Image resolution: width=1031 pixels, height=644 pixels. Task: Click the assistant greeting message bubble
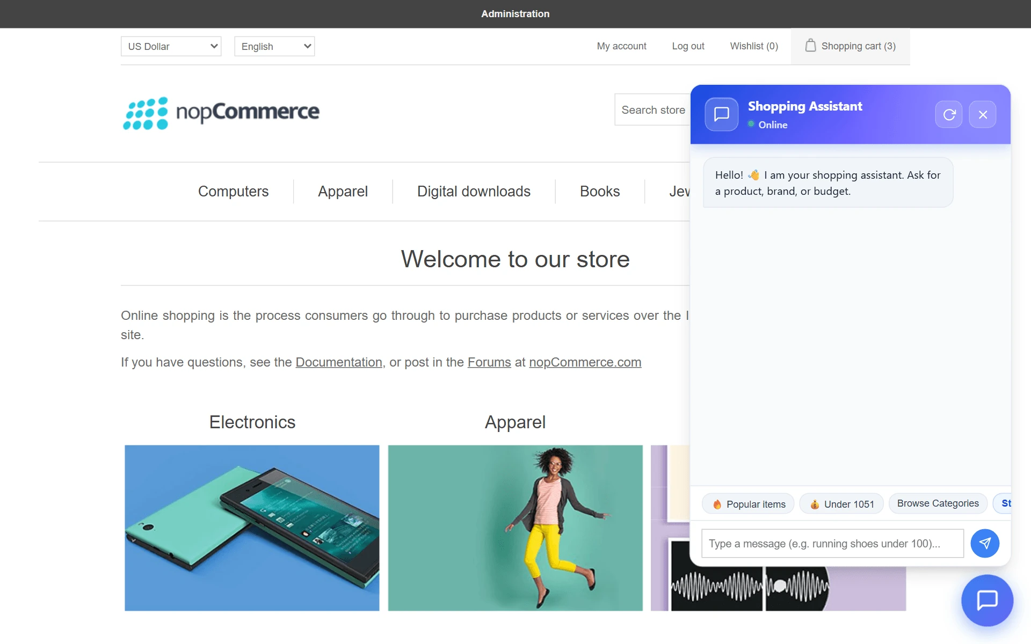[x=828, y=183]
